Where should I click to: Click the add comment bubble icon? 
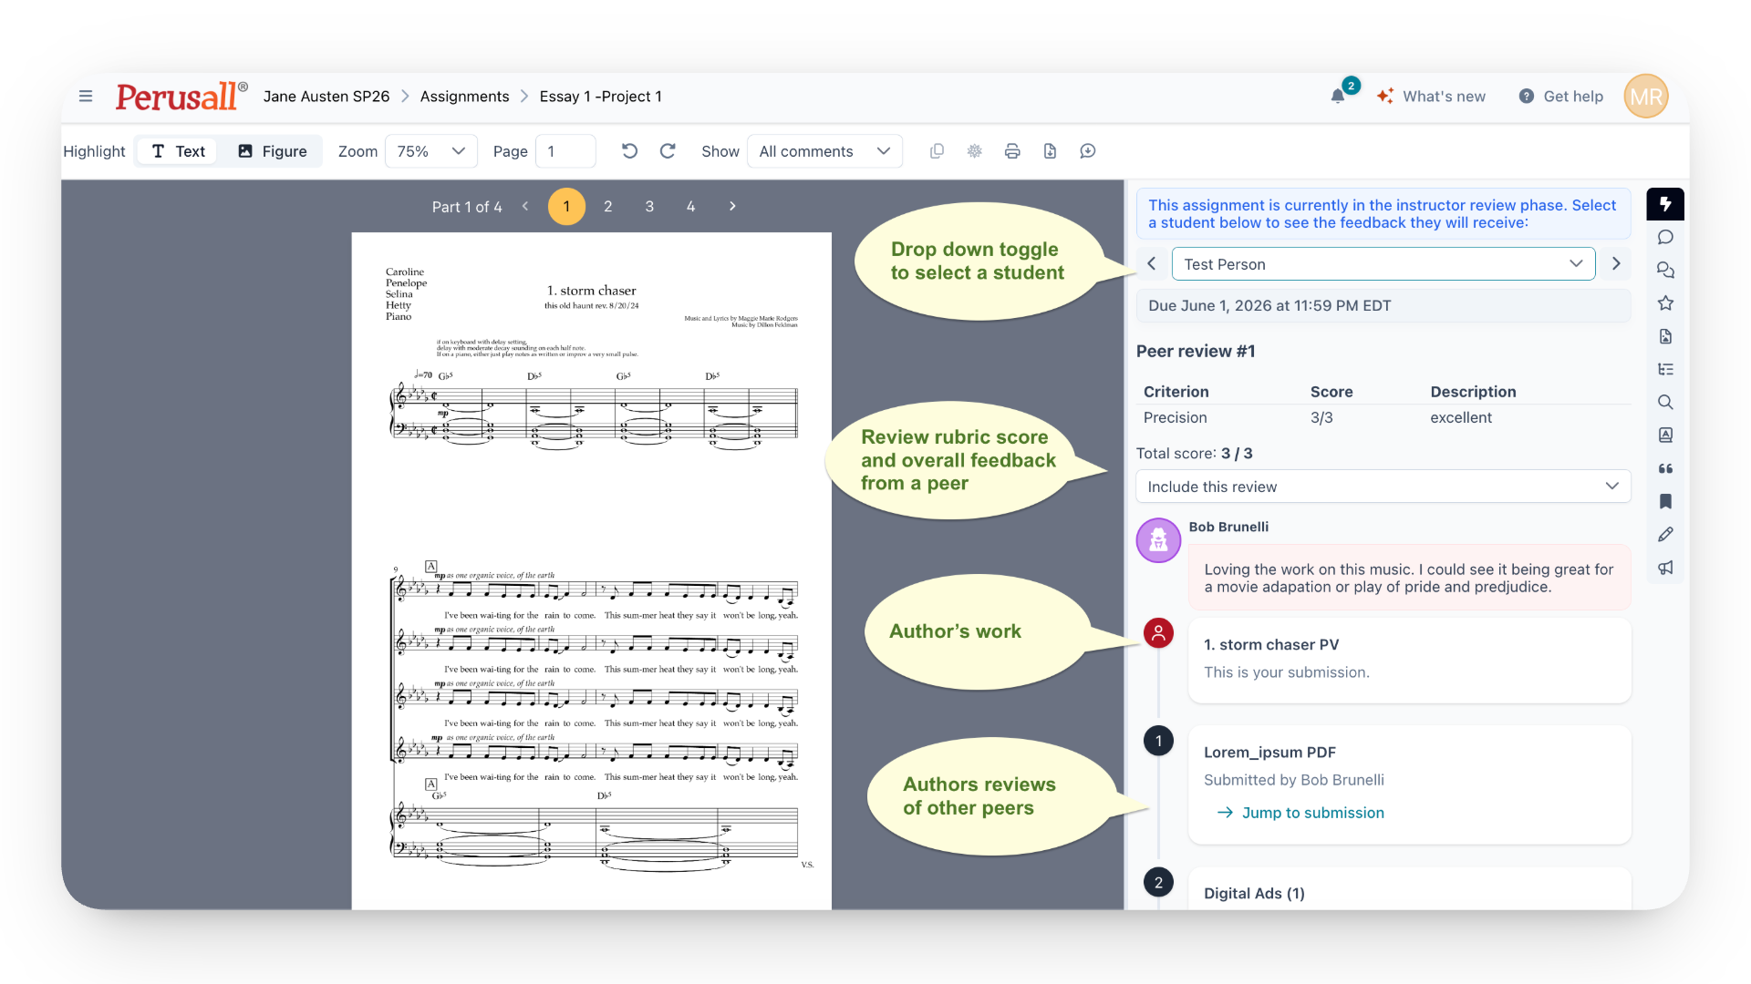[x=1088, y=151]
